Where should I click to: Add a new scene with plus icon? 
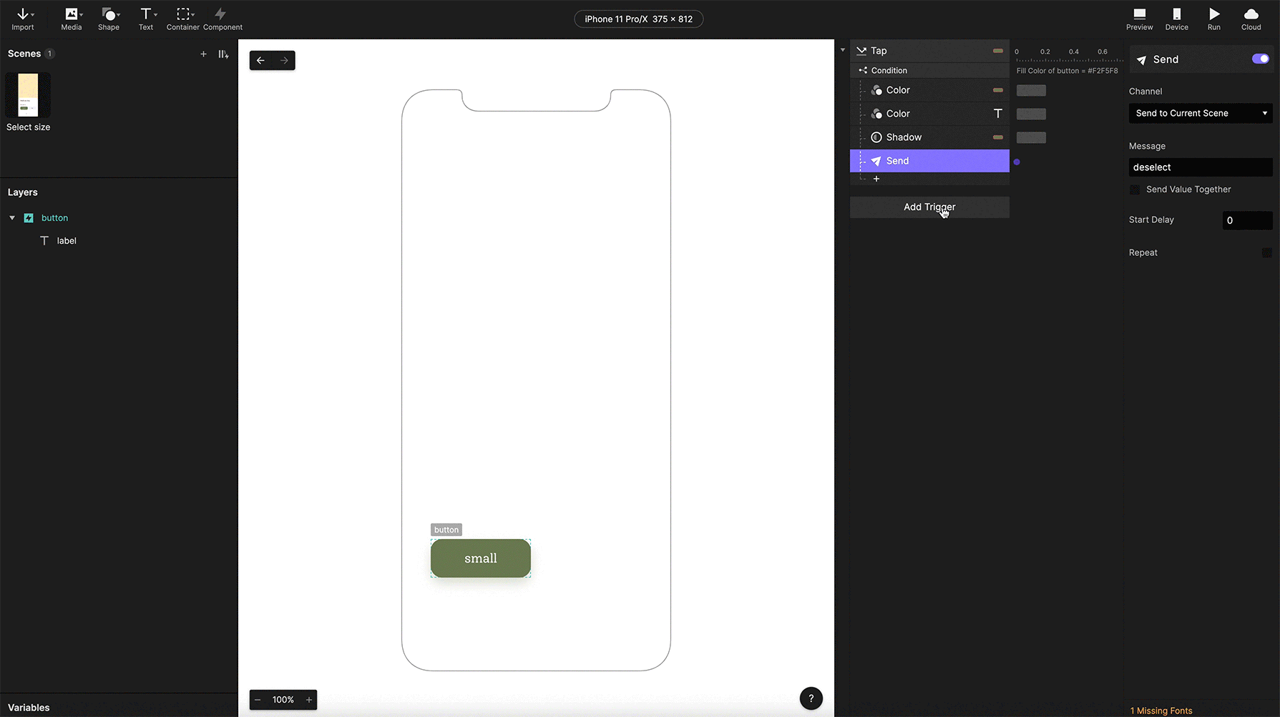[203, 54]
